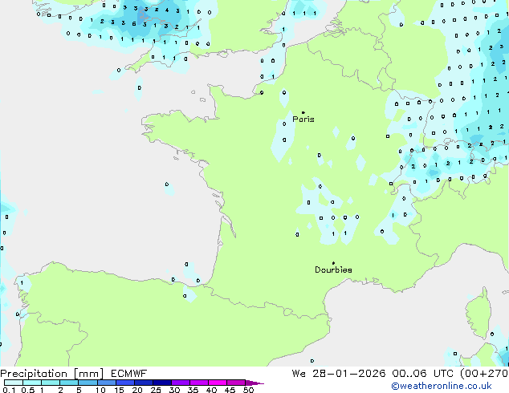Click the legend value label '50'
The width and height of the screenshot is (509, 393).
tap(248, 390)
